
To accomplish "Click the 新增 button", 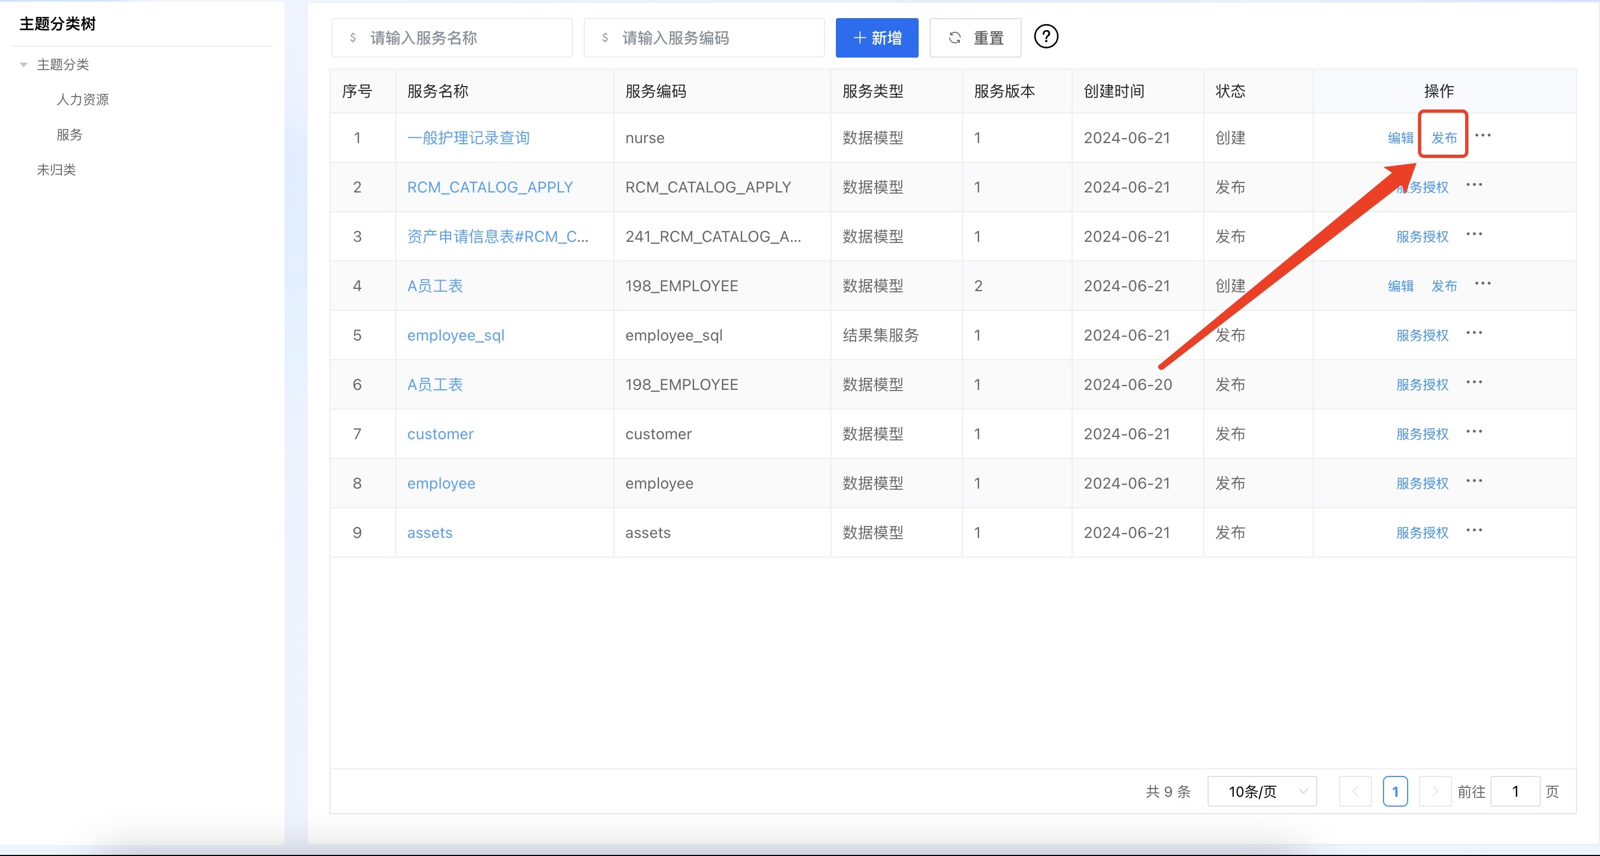I will (876, 38).
